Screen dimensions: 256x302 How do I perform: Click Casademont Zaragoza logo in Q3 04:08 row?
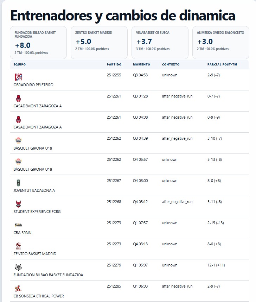click(19, 119)
